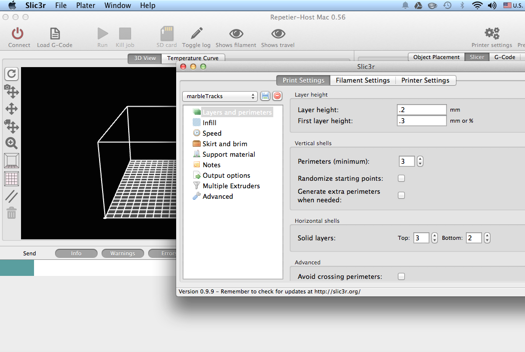Open the Slic3r application menu
This screenshot has height=352, width=525.
tap(36, 6)
